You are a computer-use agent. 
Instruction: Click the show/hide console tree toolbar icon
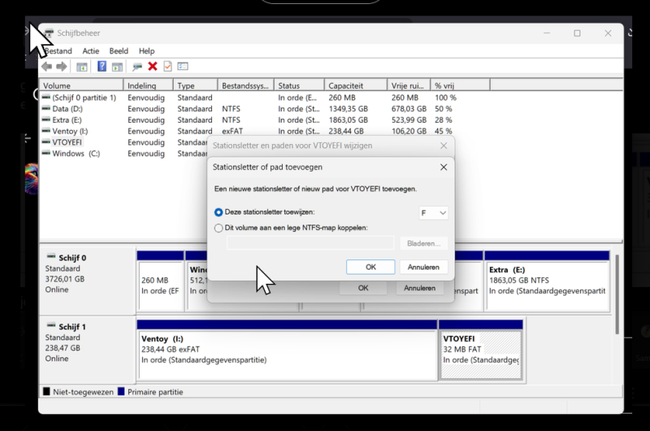coord(82,67)
